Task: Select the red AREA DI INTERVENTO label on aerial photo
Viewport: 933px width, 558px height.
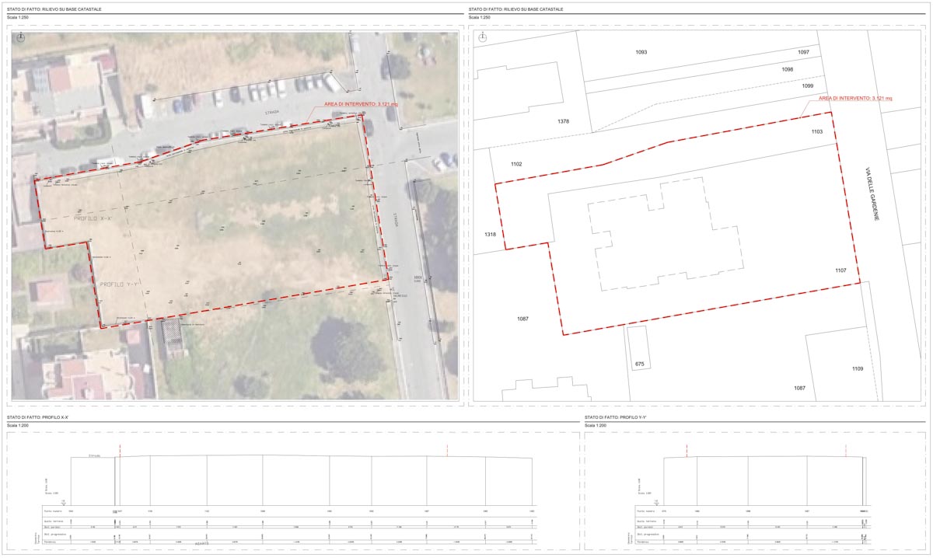Action: click(x=362, y=103)
